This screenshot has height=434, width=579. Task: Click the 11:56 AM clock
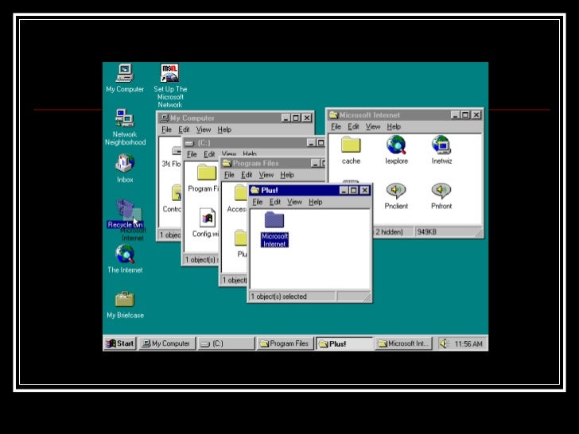click(x=468, y=344)
